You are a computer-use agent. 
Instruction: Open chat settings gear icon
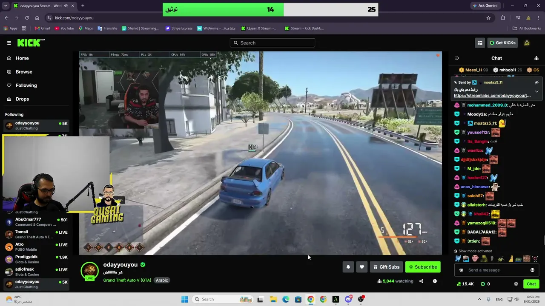pos(516,284)
